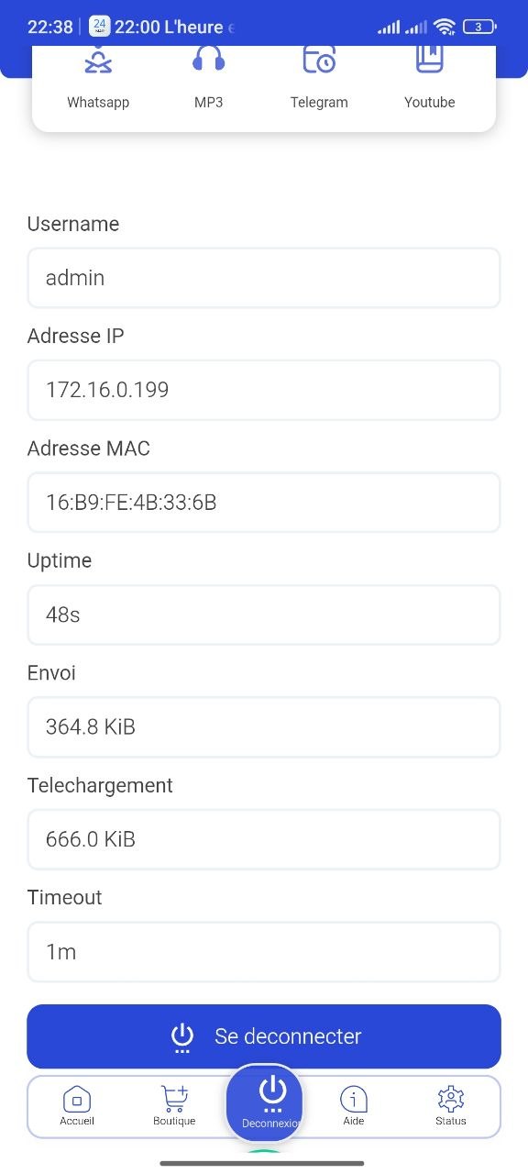The image size is (528, 1174).
Task: Tap the Uptime field showing 48s
Action: [x=264, y=615]
